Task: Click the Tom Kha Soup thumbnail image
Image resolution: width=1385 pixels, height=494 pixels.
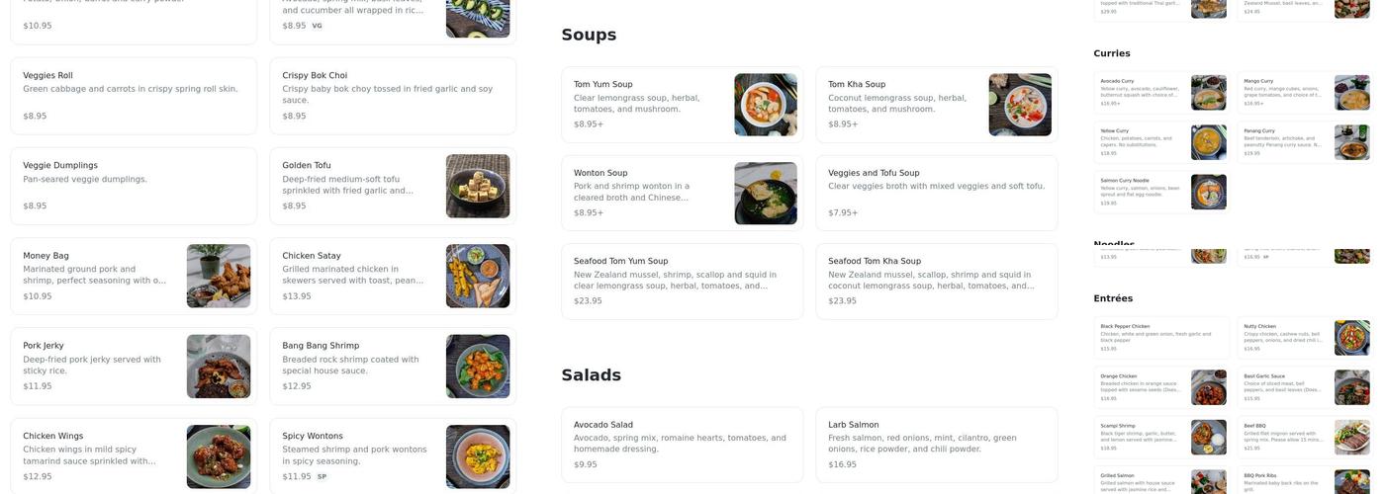Action: point(1020,105)
